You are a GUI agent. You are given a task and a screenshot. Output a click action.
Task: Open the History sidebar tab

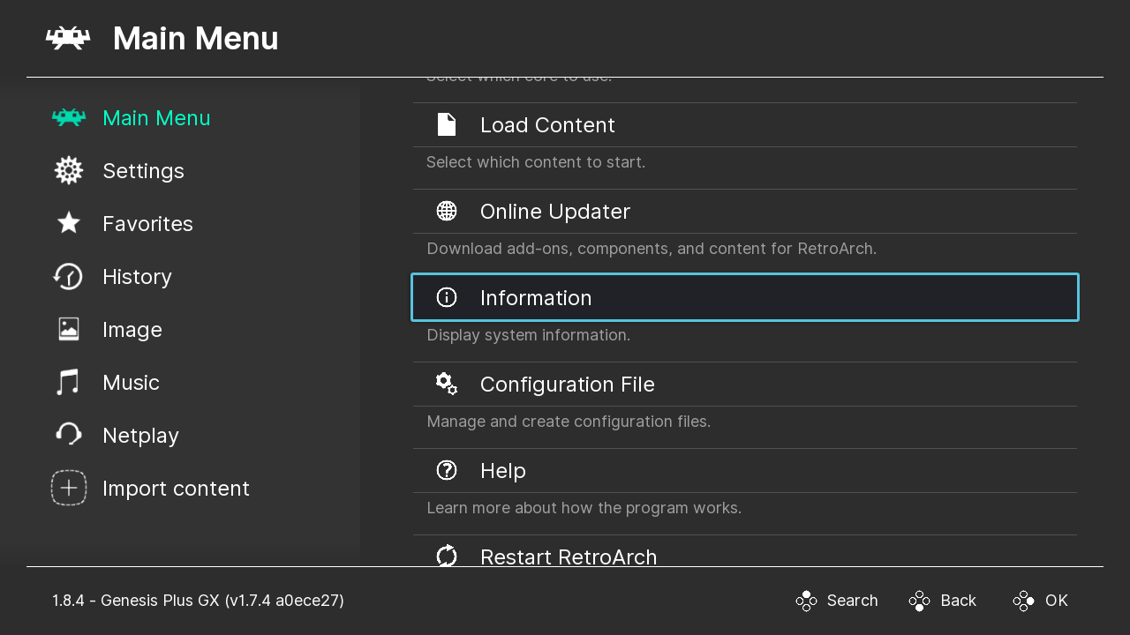[x=137, y=276]
